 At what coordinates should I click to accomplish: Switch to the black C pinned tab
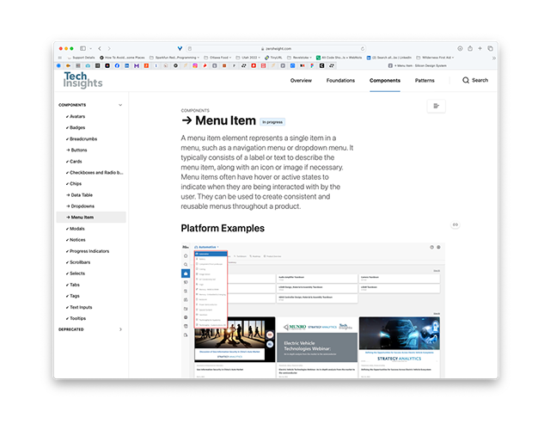click(x=321, y=65)
